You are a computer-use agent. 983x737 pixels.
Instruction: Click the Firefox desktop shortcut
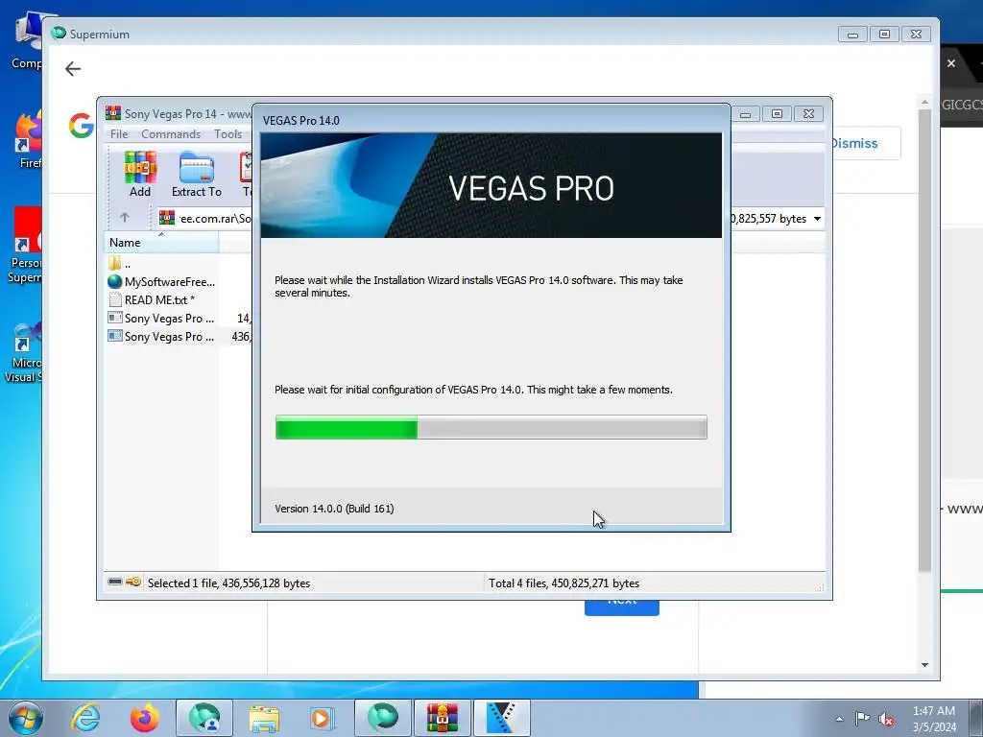pos(29,140)
